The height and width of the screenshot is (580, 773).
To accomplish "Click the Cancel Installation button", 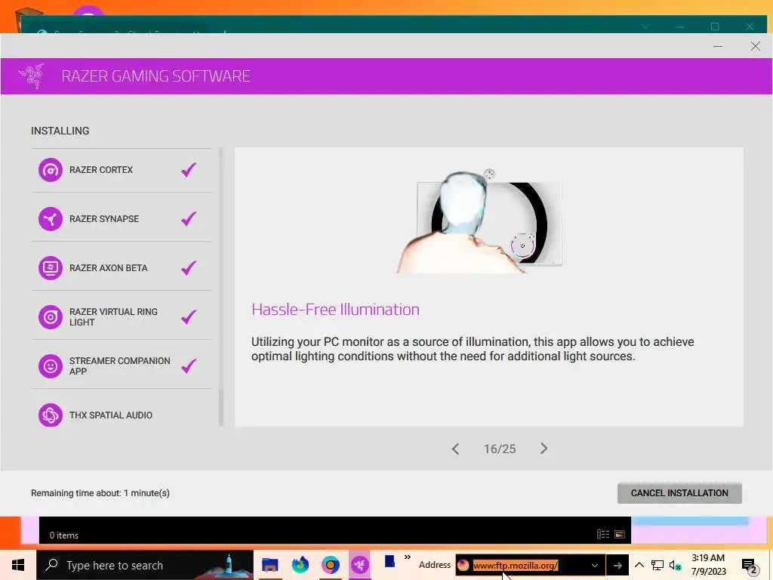I will [679, 492].
